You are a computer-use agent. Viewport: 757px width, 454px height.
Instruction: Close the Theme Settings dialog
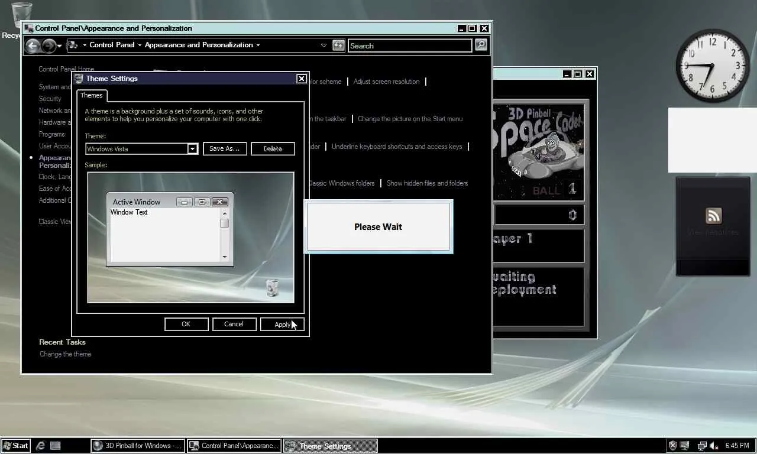click(x=302, y=79)
